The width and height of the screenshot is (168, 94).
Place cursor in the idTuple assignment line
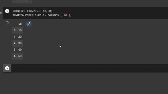32,11
